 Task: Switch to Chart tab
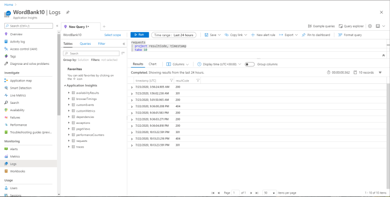point(153,64)
